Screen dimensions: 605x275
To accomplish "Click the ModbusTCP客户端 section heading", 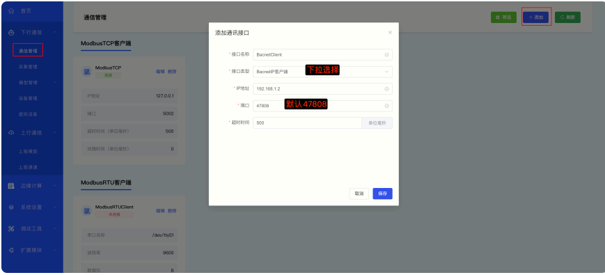I will pyautogui.click(x=106, y=43).
